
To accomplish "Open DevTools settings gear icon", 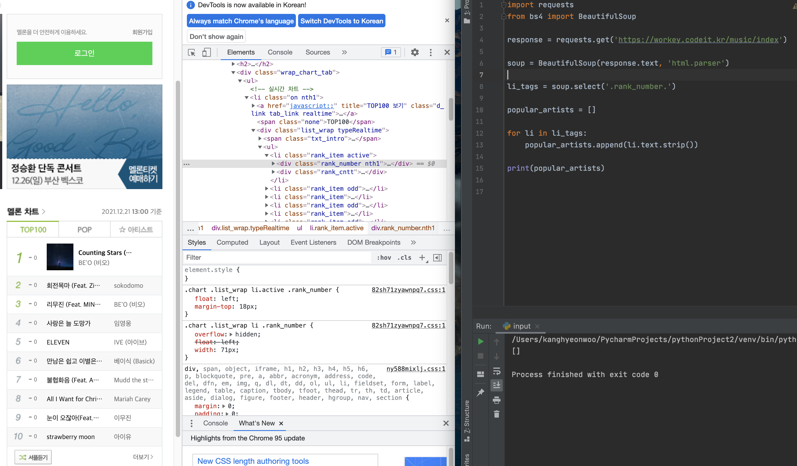I will 415,53.
